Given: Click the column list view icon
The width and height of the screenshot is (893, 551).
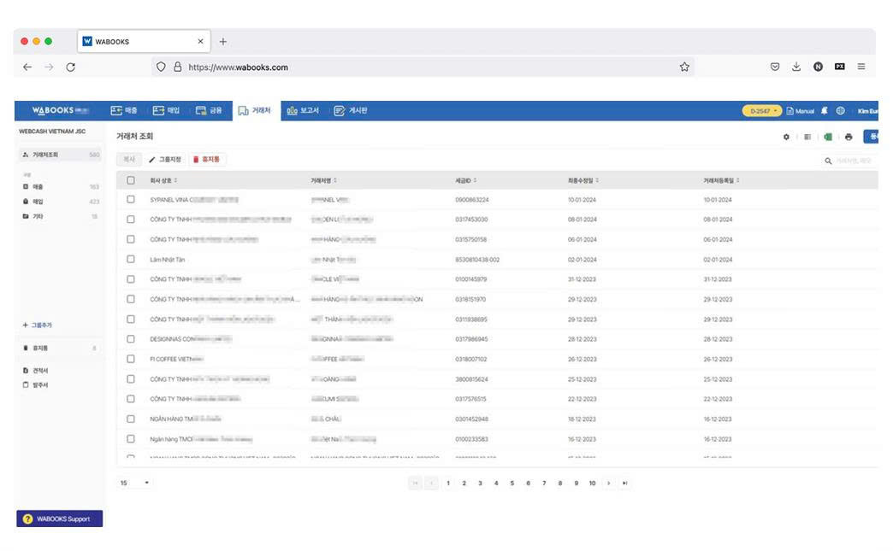Looking at the screenshot, I should [807, 137].
